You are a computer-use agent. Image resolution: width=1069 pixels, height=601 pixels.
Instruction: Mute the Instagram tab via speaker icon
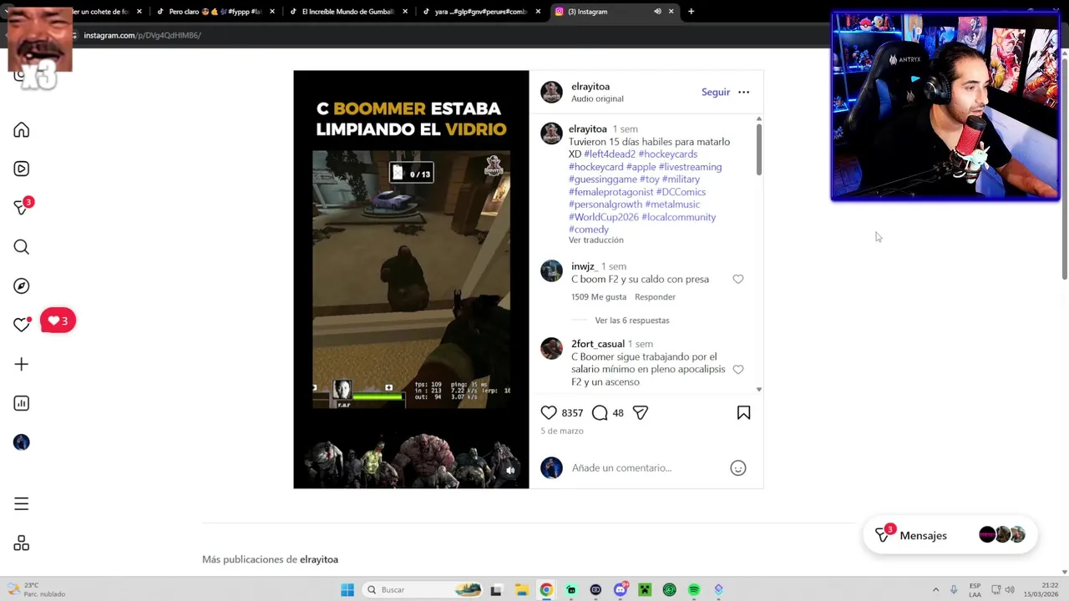(657, 12)
